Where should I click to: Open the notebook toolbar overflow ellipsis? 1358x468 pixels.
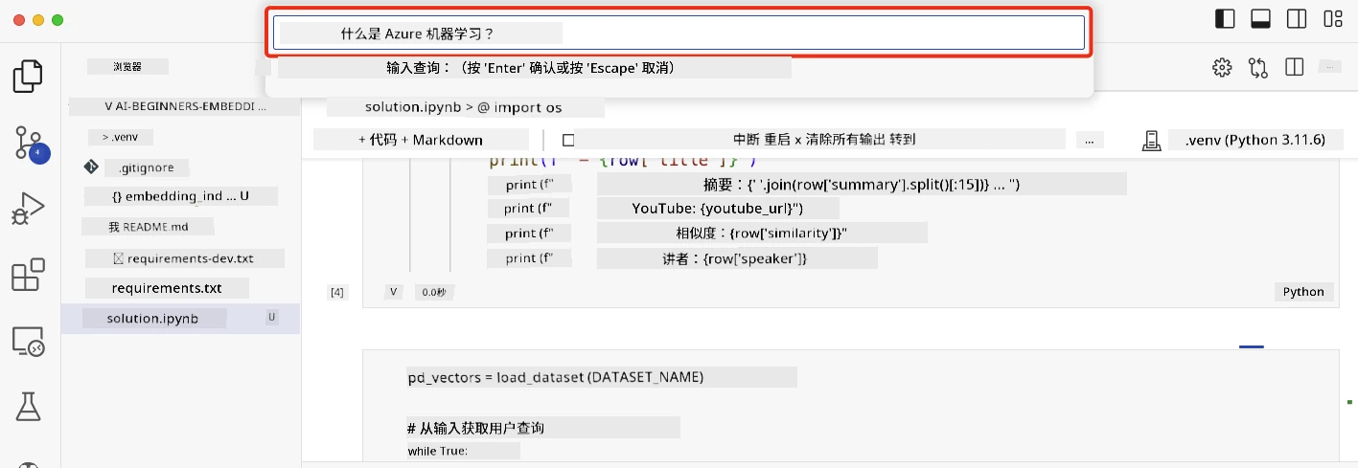[x=1088, y=140]
